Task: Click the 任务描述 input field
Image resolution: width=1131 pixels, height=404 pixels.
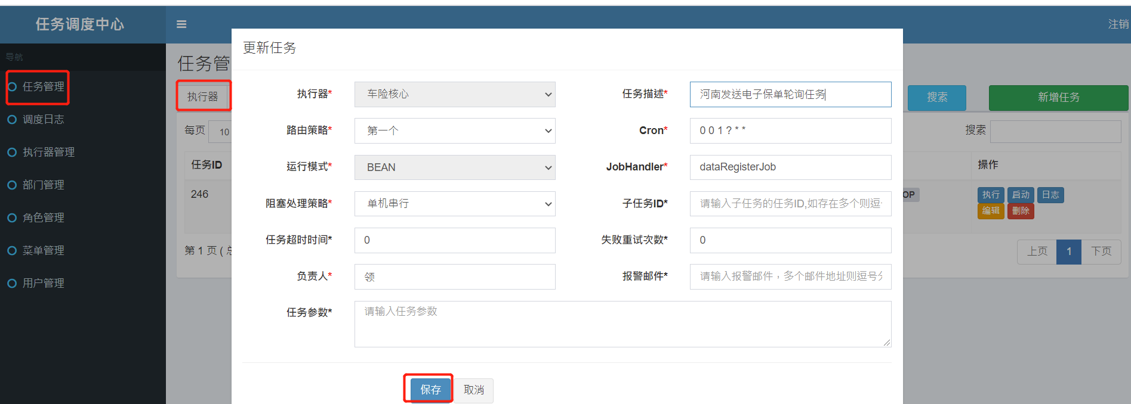Action: click(790, 94)
